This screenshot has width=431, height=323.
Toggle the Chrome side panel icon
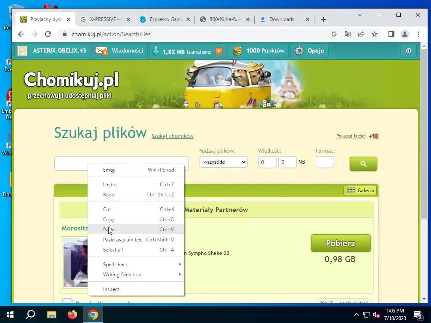coord(391,34)
